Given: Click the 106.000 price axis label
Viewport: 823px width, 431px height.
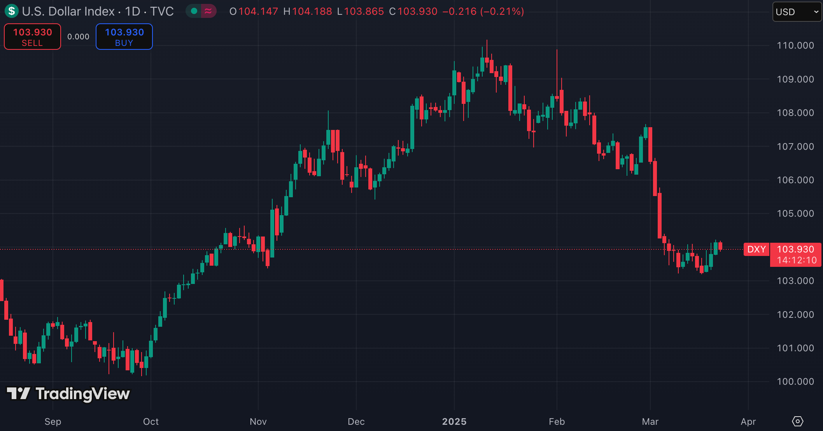Looking at the screenshot, I should (795, 180).
